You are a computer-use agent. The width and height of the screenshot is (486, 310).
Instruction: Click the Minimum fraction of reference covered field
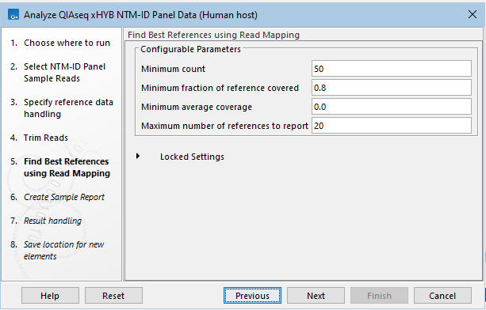392,88
